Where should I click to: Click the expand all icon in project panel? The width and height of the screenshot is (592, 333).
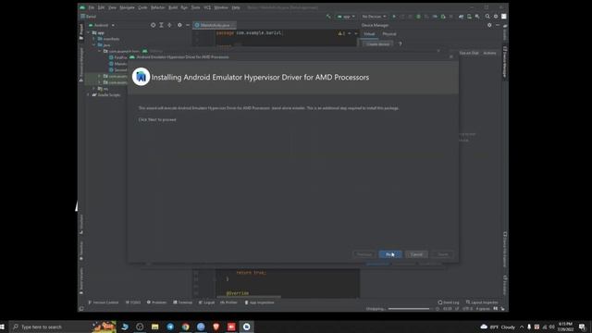pos(161,25)
